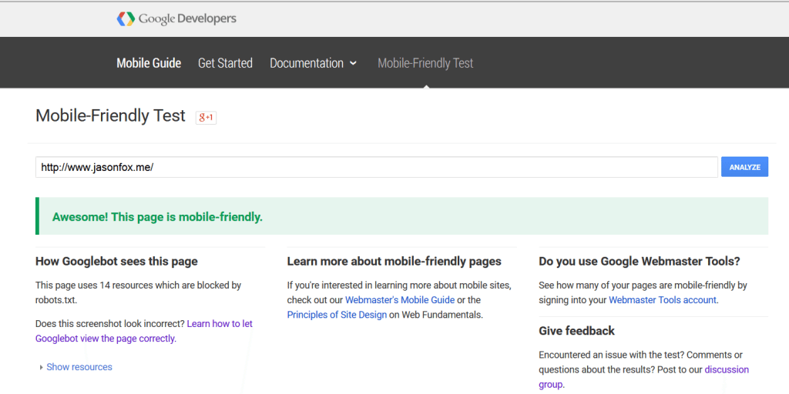Expand the Documentation dropdown
The image size is (789, 394).
[313, 63]
